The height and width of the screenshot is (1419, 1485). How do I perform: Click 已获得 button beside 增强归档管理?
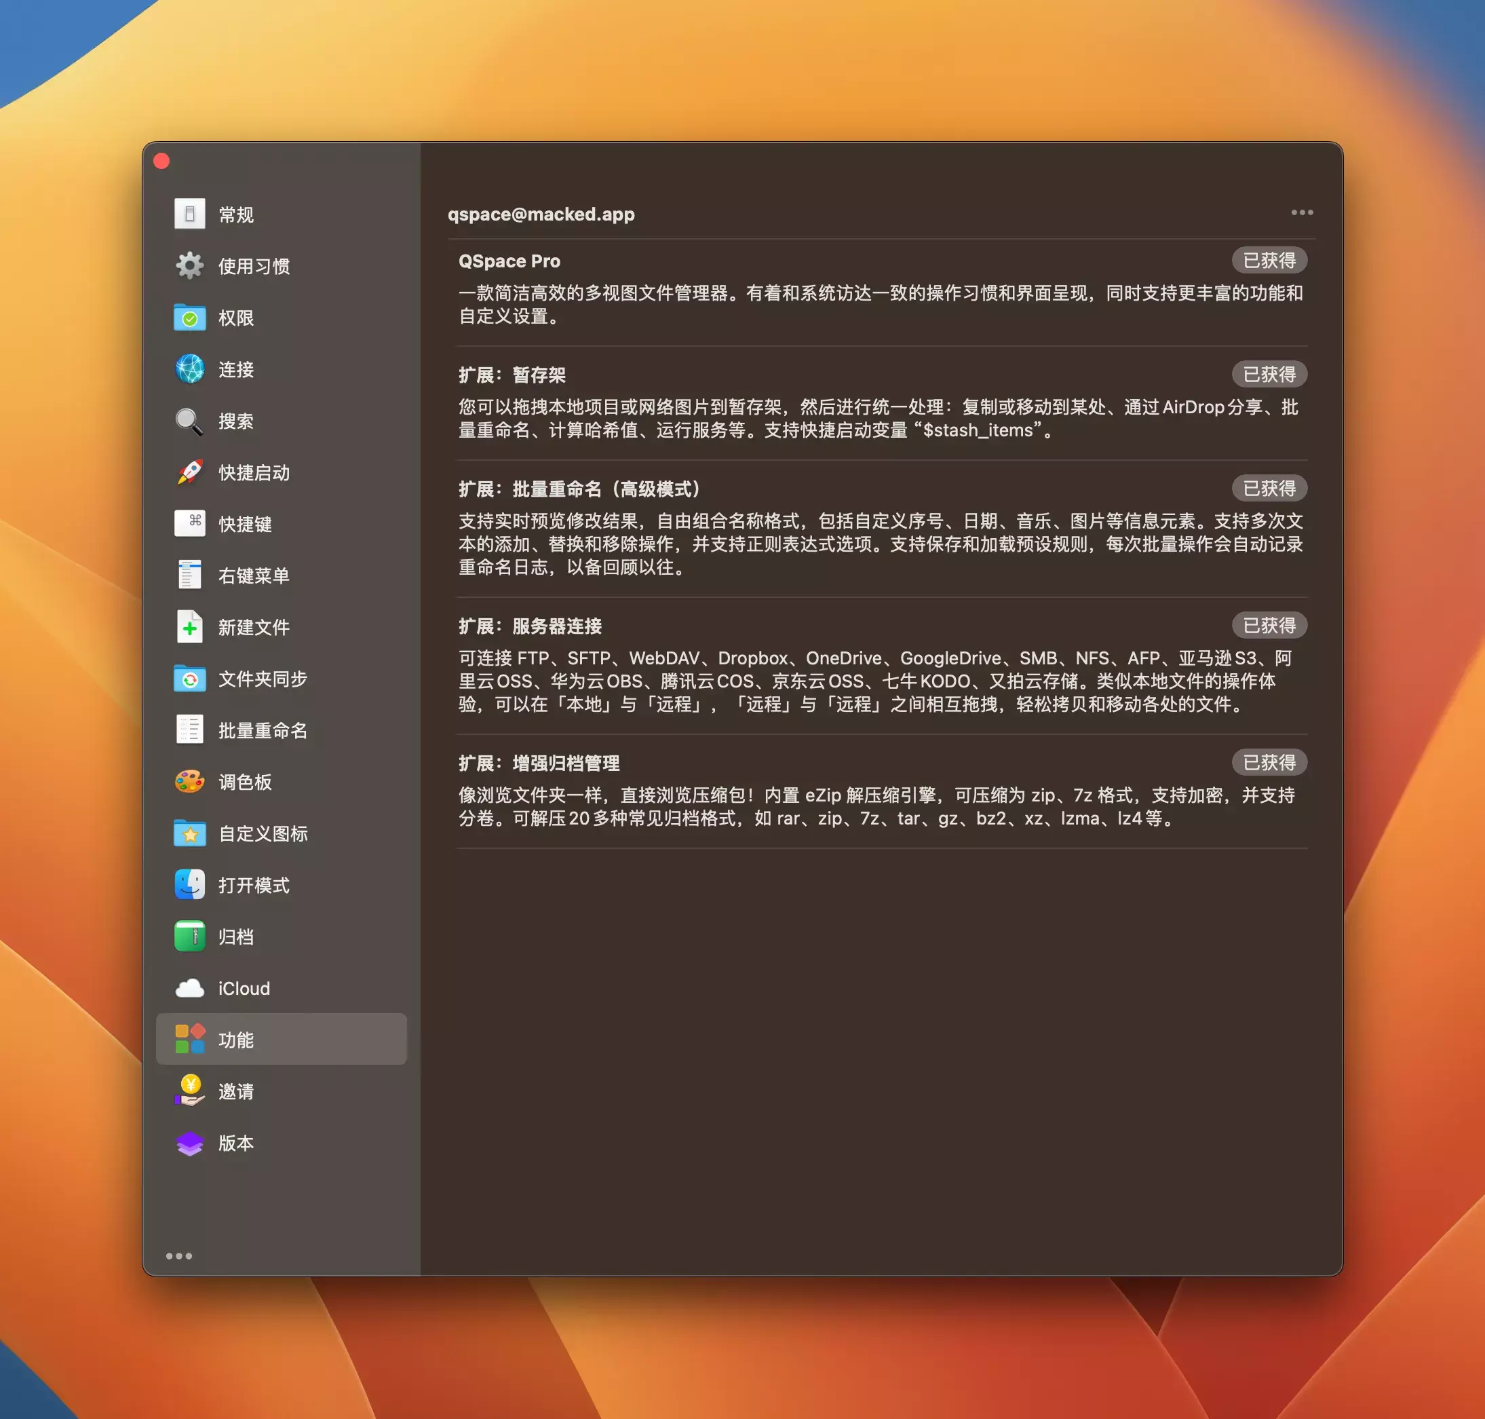[x=1269, y=763]
